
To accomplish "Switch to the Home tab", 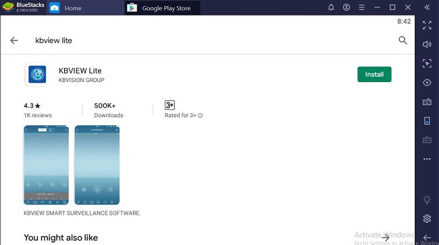I will (85, 8).
